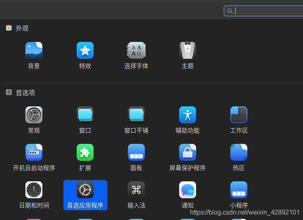Image resolution: width=303 pixels, height=220 pixels.
Task: Open 开机自启动程序 startup applications
Action: point(34,157)
